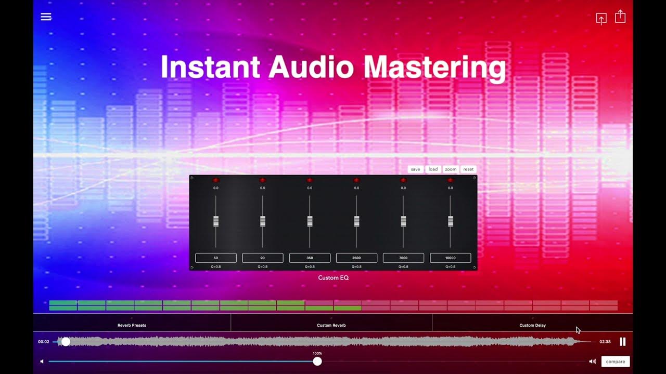666x374 pixels.
Task: Click the waveform playhead knob
Action: coord(66,342)
